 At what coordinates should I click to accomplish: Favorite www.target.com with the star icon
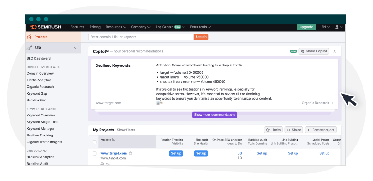coord(131,153)
